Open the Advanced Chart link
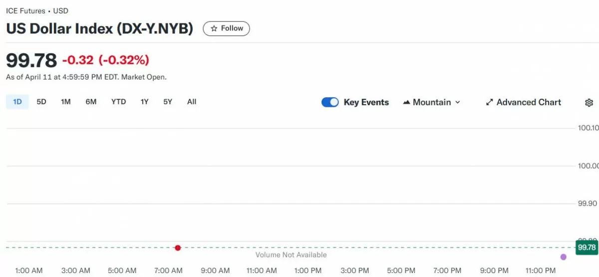Image resolution: width=599 pixels, height=277 pixels. pos(529,102)
